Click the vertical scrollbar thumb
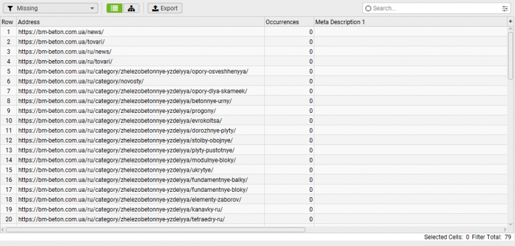 point(510,55)
